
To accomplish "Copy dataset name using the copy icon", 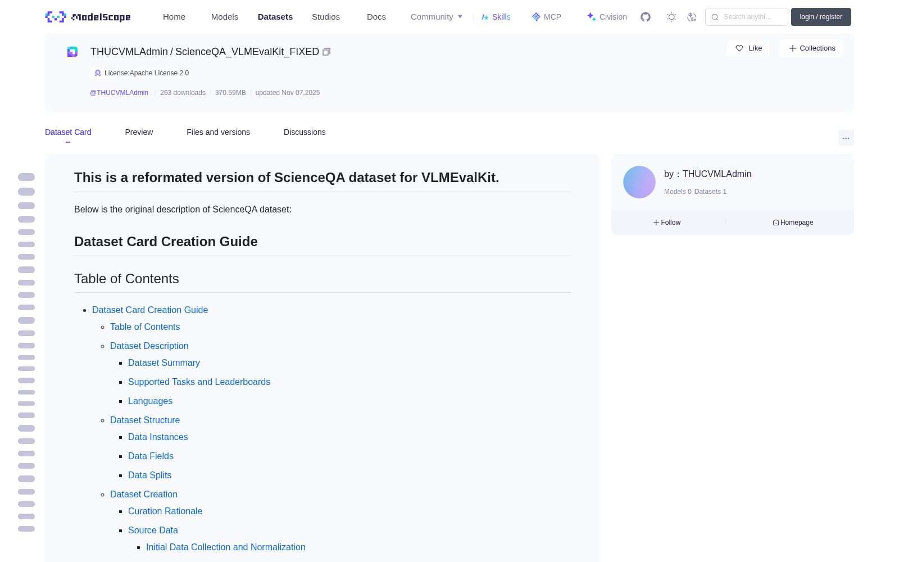I will tap(326, 52).
